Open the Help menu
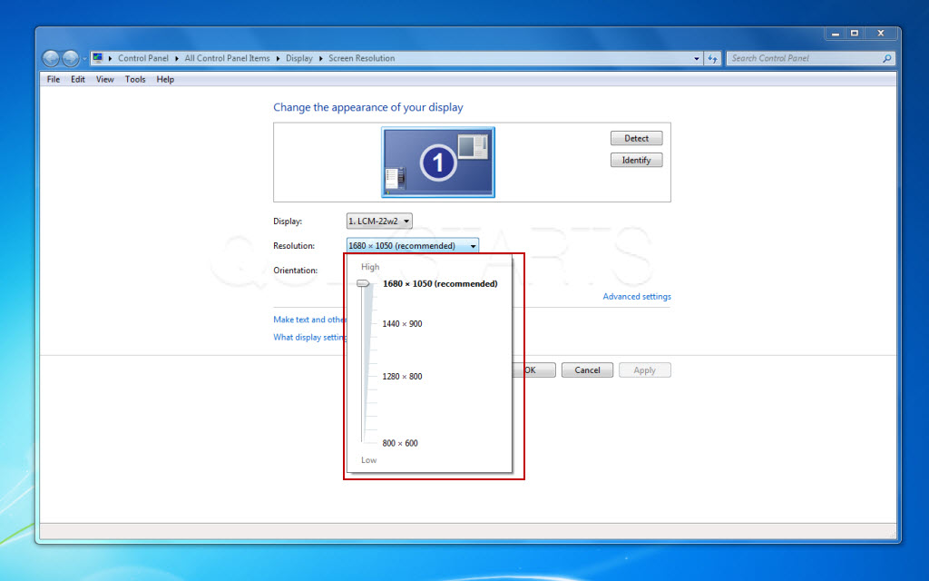 coord(165,80)
